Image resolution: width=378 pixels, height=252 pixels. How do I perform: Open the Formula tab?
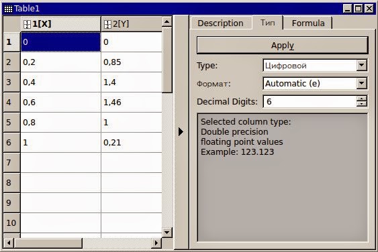pos(308,23)
